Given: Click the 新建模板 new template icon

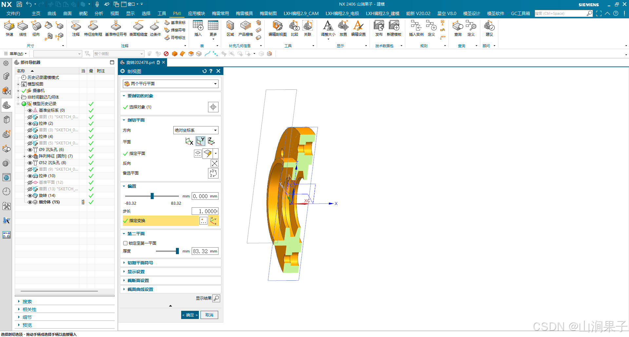Looking at the screenshot, I should coord(394,28).
